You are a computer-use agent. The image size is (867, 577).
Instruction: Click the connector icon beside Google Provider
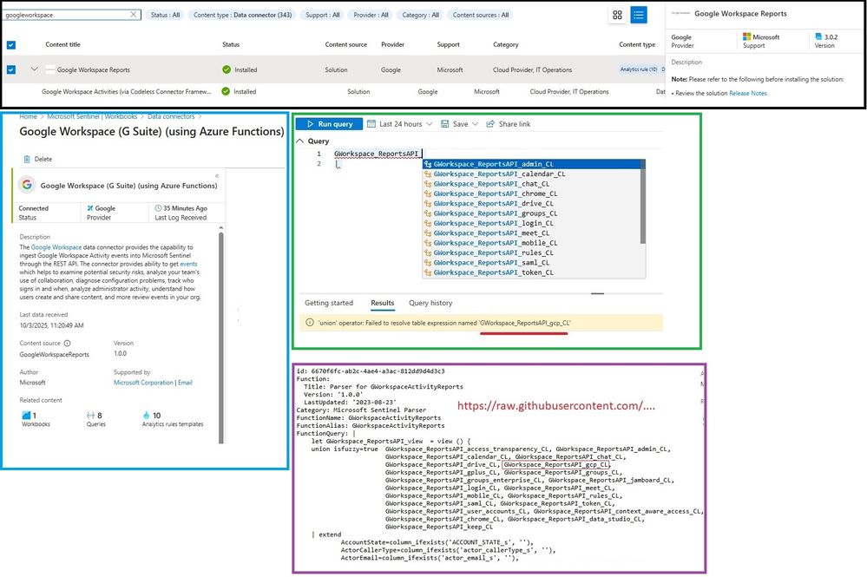(90, 208)
